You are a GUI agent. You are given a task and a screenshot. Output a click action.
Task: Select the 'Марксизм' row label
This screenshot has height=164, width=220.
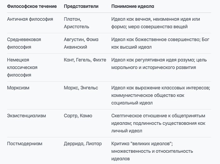coord(18,88)
